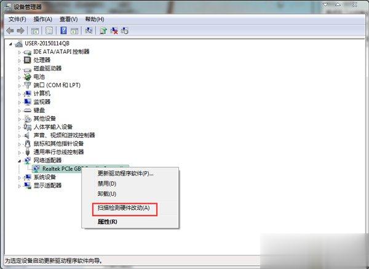Viewport: 369px width, 269px height.
Task: Click the 监视器 monitor icon
Action: coord(28,102)
